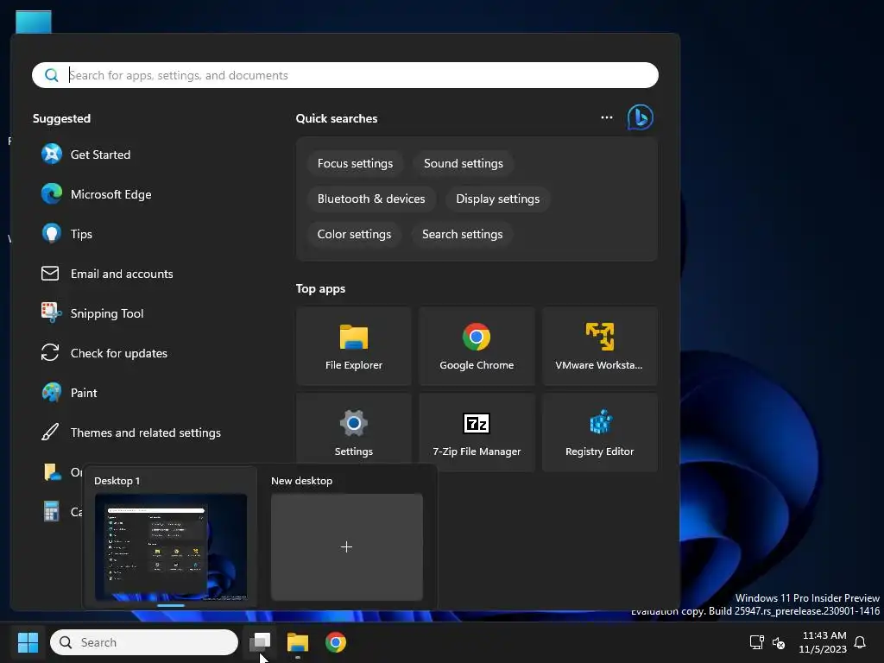The image size is (884, 663).
Task: Launch the Snipping Tool
Action: [92, 313]
